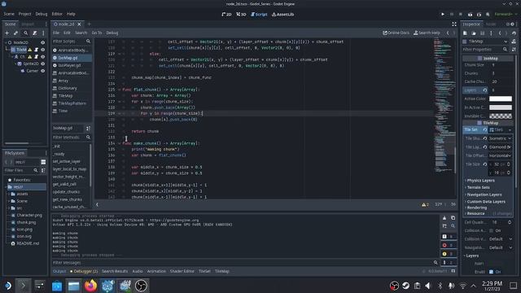Open the Active Color swatch picker
This screenshot has height=293, width=521.
501,98
